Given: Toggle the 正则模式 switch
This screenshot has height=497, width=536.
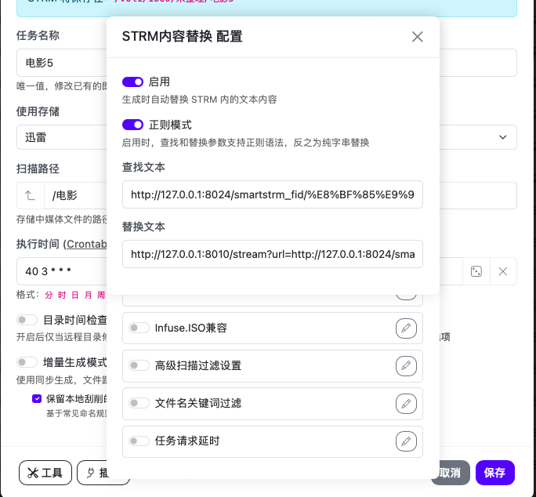Looking at the screenshot, I should click(x=132, y=125).
